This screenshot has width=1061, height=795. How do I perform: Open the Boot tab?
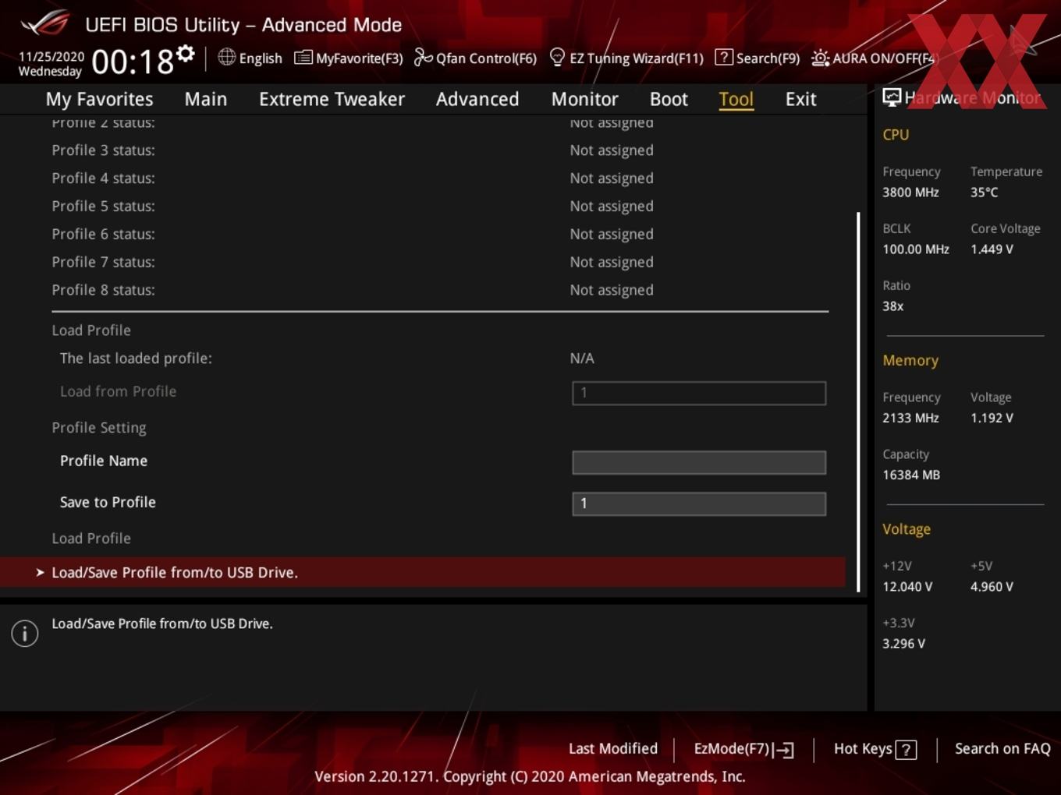(669, 99)
